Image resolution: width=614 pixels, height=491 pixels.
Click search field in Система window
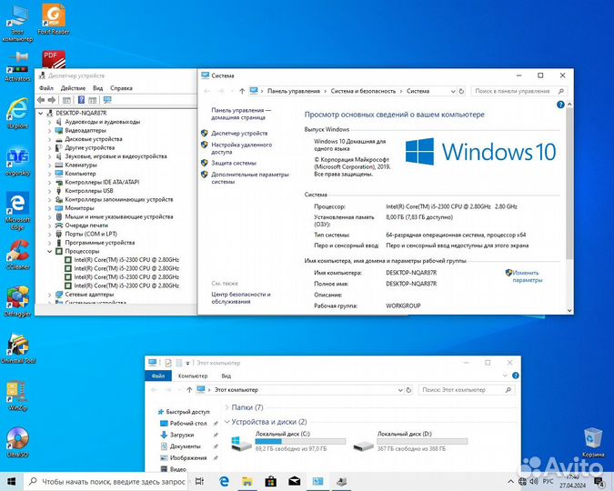click(518, 91)
